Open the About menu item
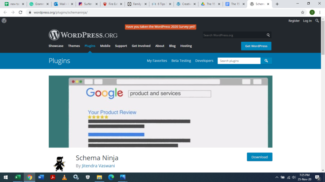This screenshot has height=182, width=325. point(160,46)
